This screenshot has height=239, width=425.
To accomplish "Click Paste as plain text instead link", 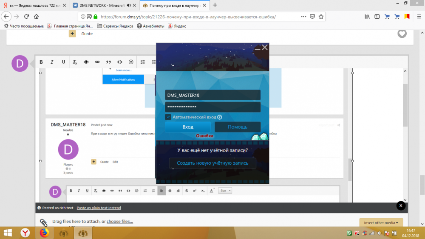I will pos(99,208).
